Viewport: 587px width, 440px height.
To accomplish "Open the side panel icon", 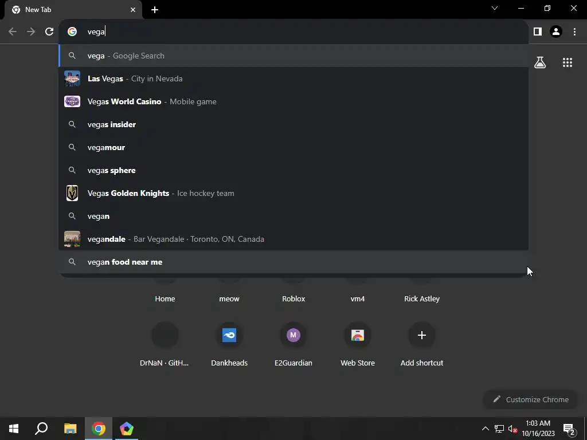I will pyautogui.click(x=538, y=32).
